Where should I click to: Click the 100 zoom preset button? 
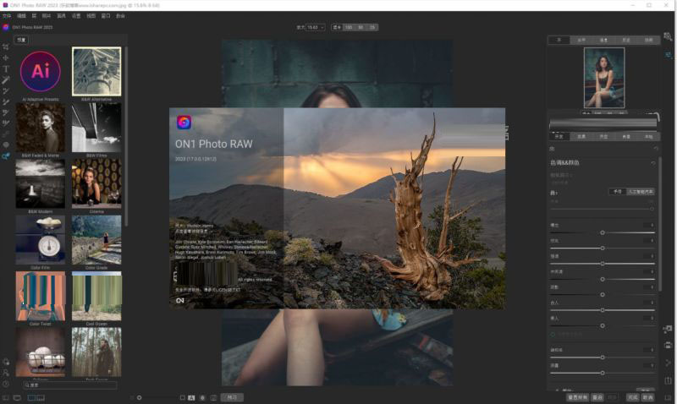349,27
